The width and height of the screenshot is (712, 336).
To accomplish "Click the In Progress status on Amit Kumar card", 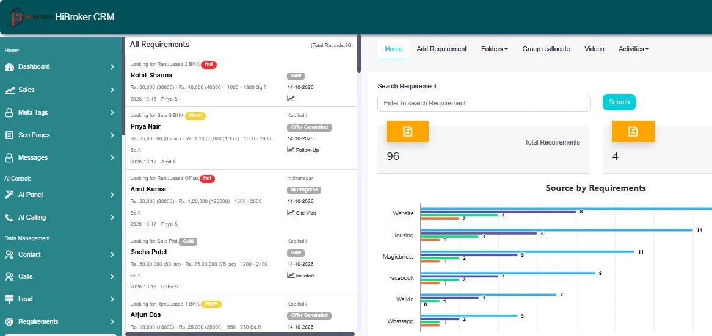I will coord(303,190).
